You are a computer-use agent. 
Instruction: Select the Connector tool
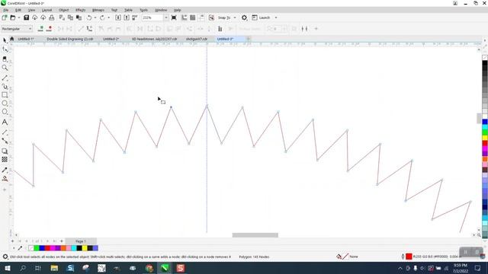[x=5, y=141]
